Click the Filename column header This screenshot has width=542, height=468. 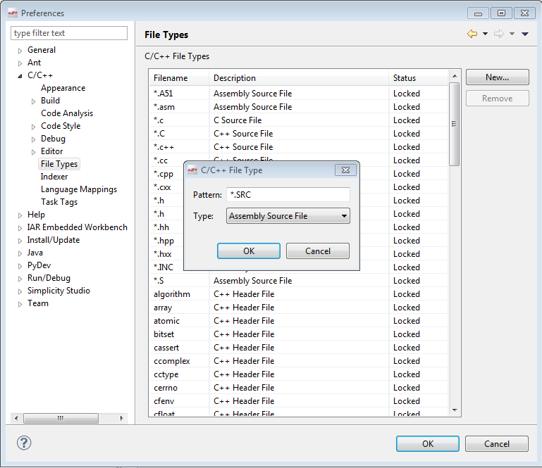coord(179,78)
